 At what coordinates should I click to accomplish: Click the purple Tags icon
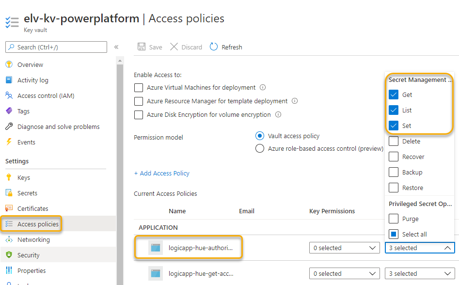click(x=9, y=111)
